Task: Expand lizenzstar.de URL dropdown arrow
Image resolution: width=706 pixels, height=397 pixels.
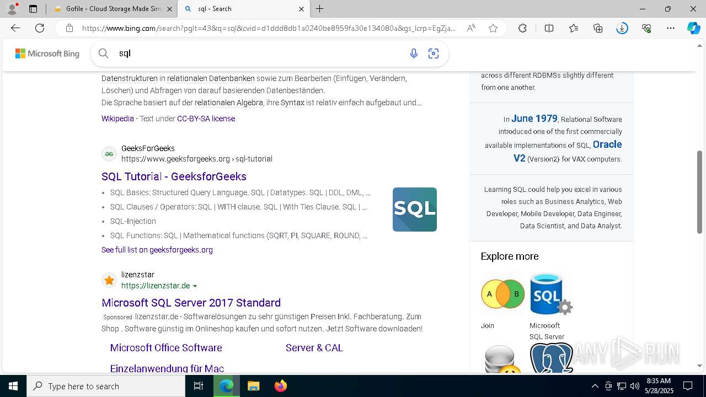Action: [195, 286]
